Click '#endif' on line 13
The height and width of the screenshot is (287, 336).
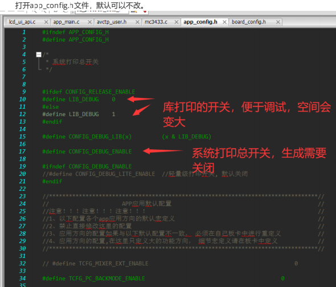pos(52,122)
